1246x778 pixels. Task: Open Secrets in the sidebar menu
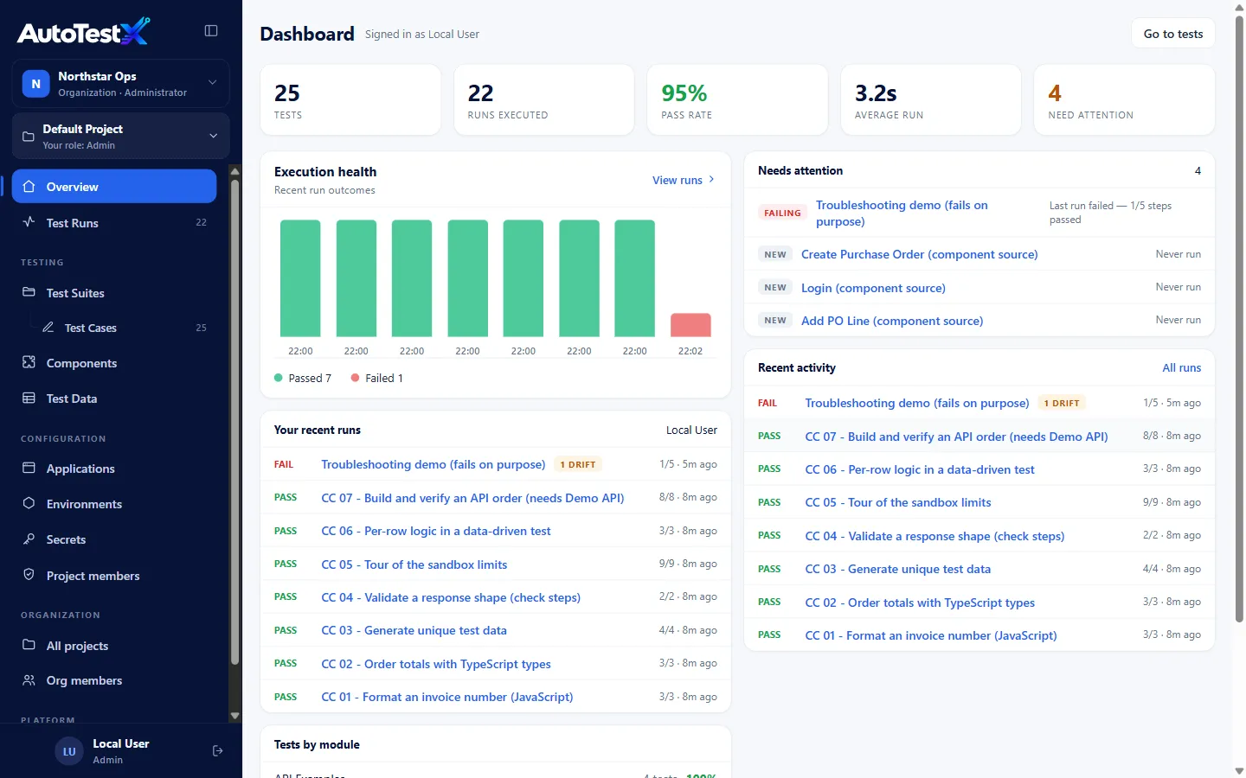114,539
